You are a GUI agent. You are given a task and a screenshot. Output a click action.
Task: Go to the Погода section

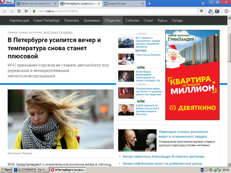[177, 21]
